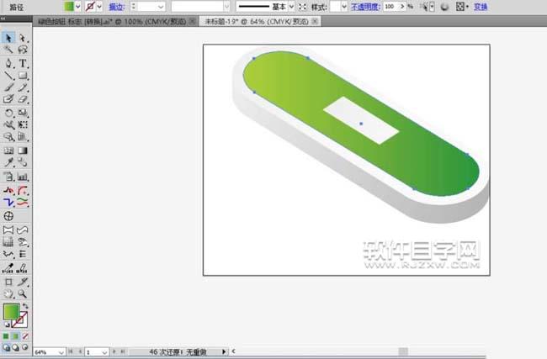
Task: Select the Eraser tool
Action: [x=23, y=99]
